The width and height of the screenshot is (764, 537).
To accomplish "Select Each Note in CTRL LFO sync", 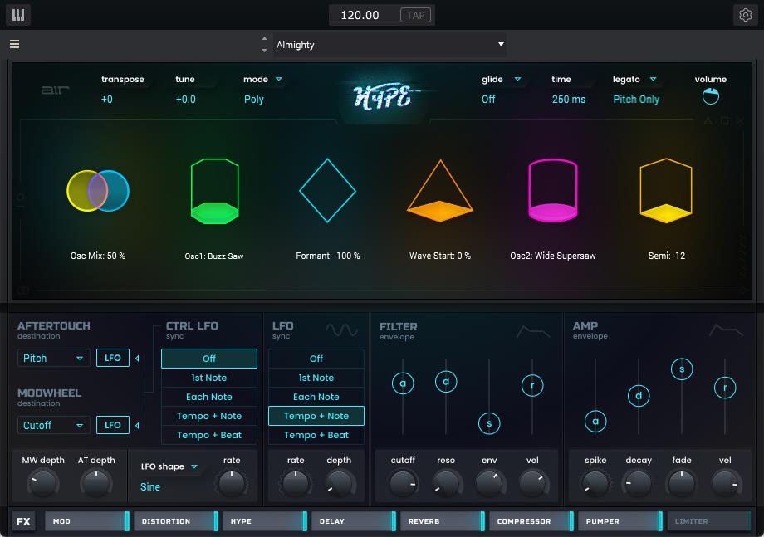I will [x=209, y=397].
